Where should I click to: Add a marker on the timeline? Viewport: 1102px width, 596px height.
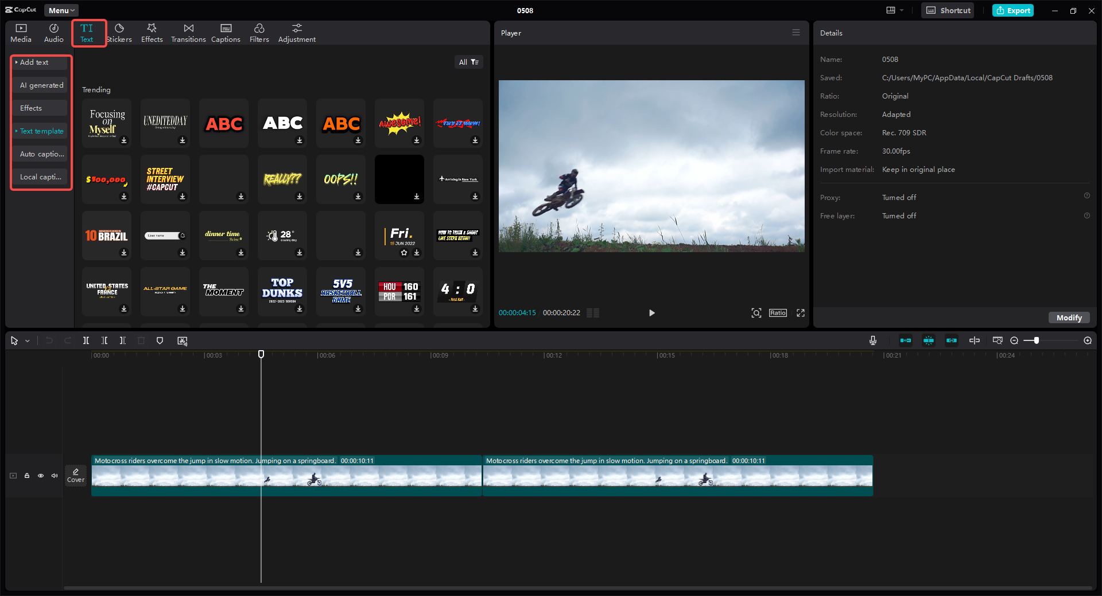pyautogui.click(x=160, y=340)
